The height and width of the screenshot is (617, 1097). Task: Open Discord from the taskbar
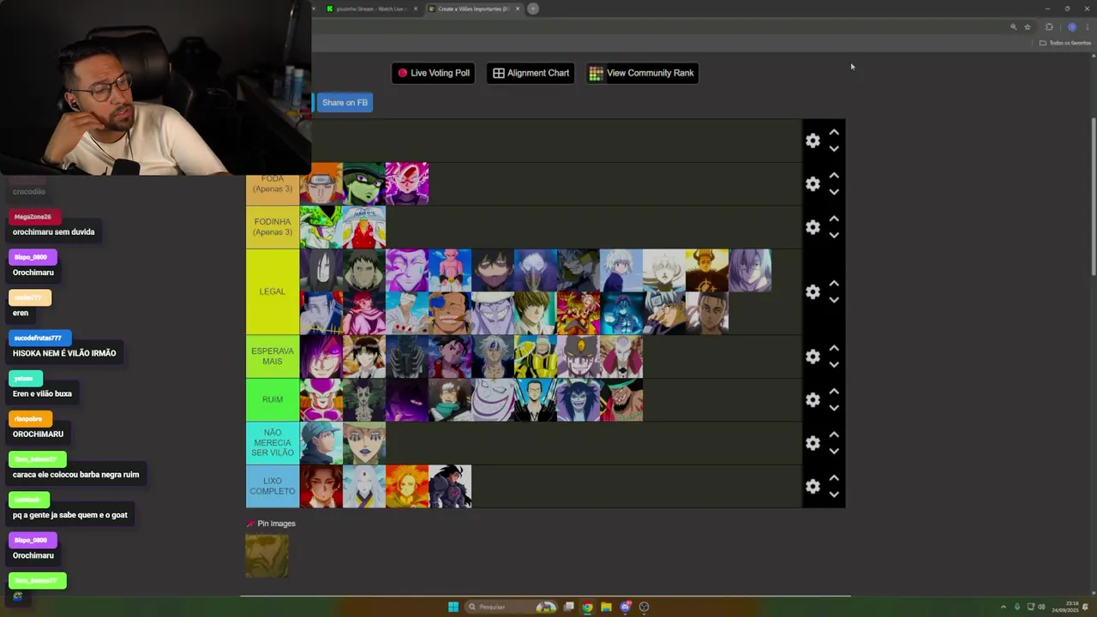(x=625, y=607)
